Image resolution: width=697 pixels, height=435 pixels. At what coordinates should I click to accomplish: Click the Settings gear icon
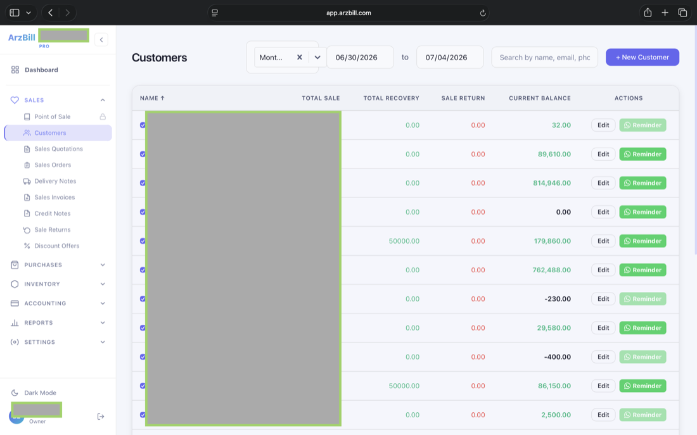tap(15, 342)
